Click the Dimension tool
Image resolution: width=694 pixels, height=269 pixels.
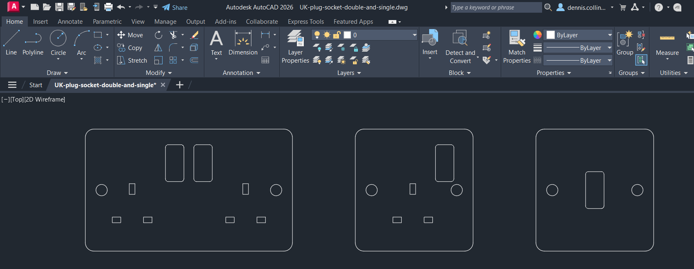tap(243, 43)
